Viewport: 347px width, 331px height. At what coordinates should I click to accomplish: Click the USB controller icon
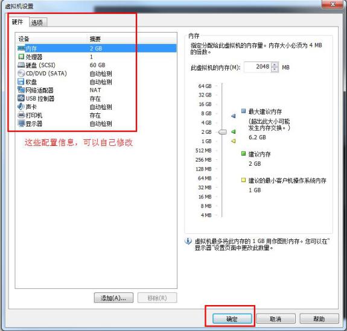pyautogui.click(x=21, y=98)
